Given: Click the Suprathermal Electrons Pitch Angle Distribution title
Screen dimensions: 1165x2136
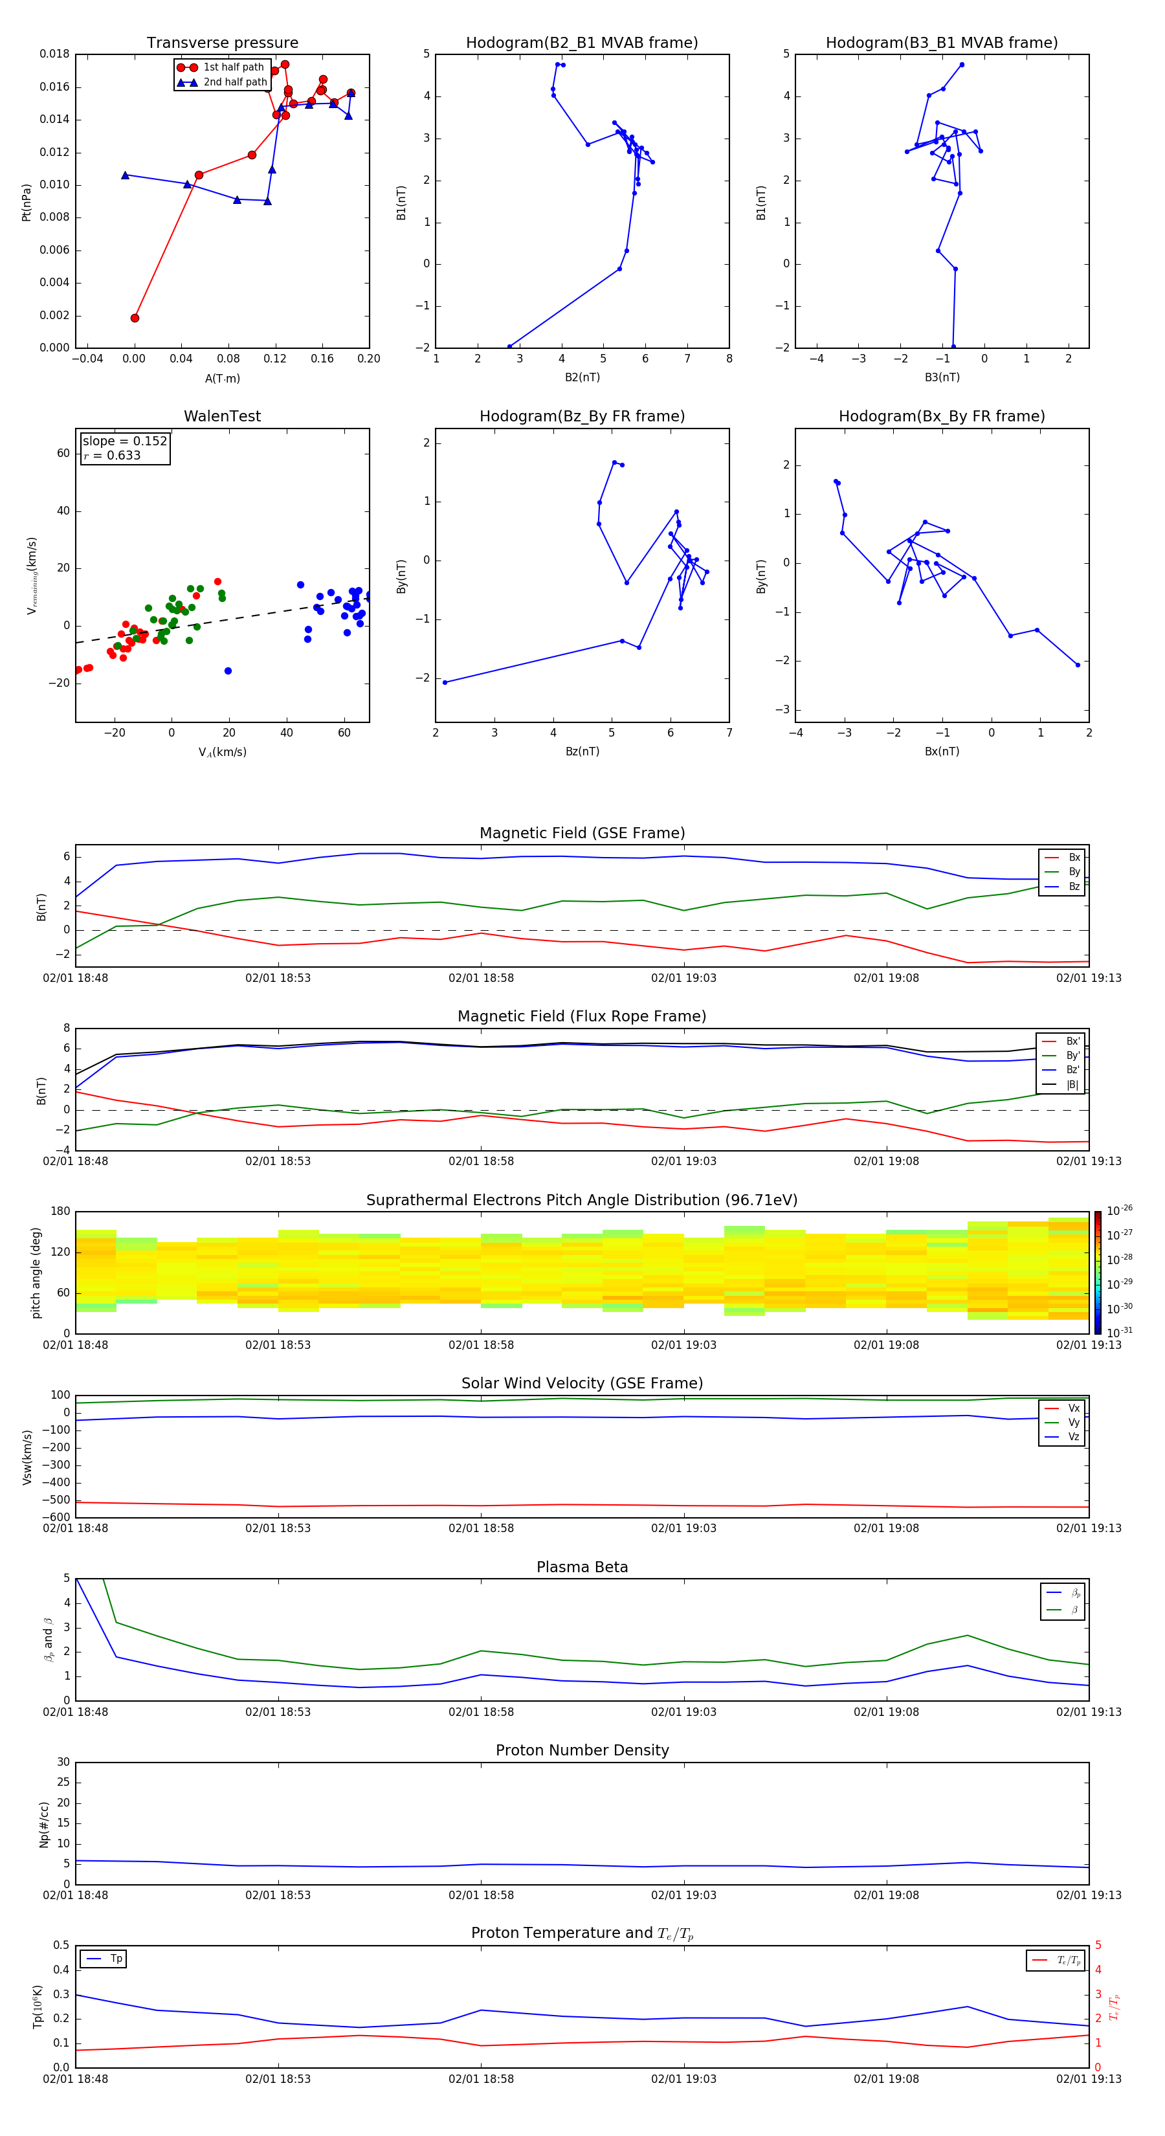Looking at the screenshot, I should 582,1201.
